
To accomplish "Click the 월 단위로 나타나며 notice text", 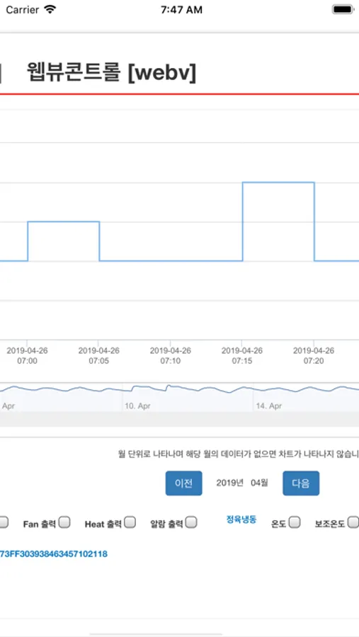I will point(238,454).
